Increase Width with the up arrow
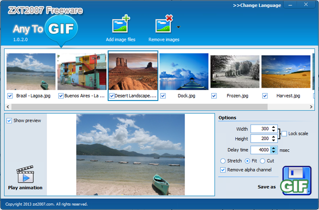 tap(274, 127)
